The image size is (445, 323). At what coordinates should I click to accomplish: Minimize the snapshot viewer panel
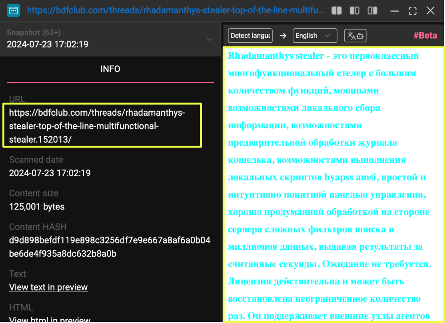click(x=395, y=11)
